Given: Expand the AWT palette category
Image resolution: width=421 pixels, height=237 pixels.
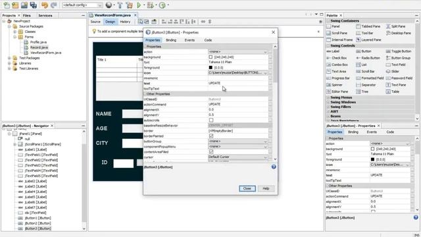Looking at the screenshot, I should 328,111.
